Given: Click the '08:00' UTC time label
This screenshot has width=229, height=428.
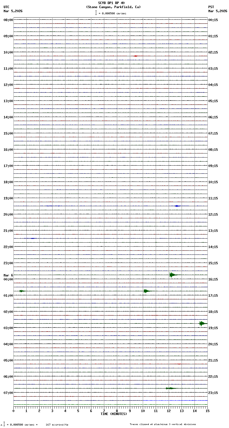Looking at the screenshot, I should [8, 20].
